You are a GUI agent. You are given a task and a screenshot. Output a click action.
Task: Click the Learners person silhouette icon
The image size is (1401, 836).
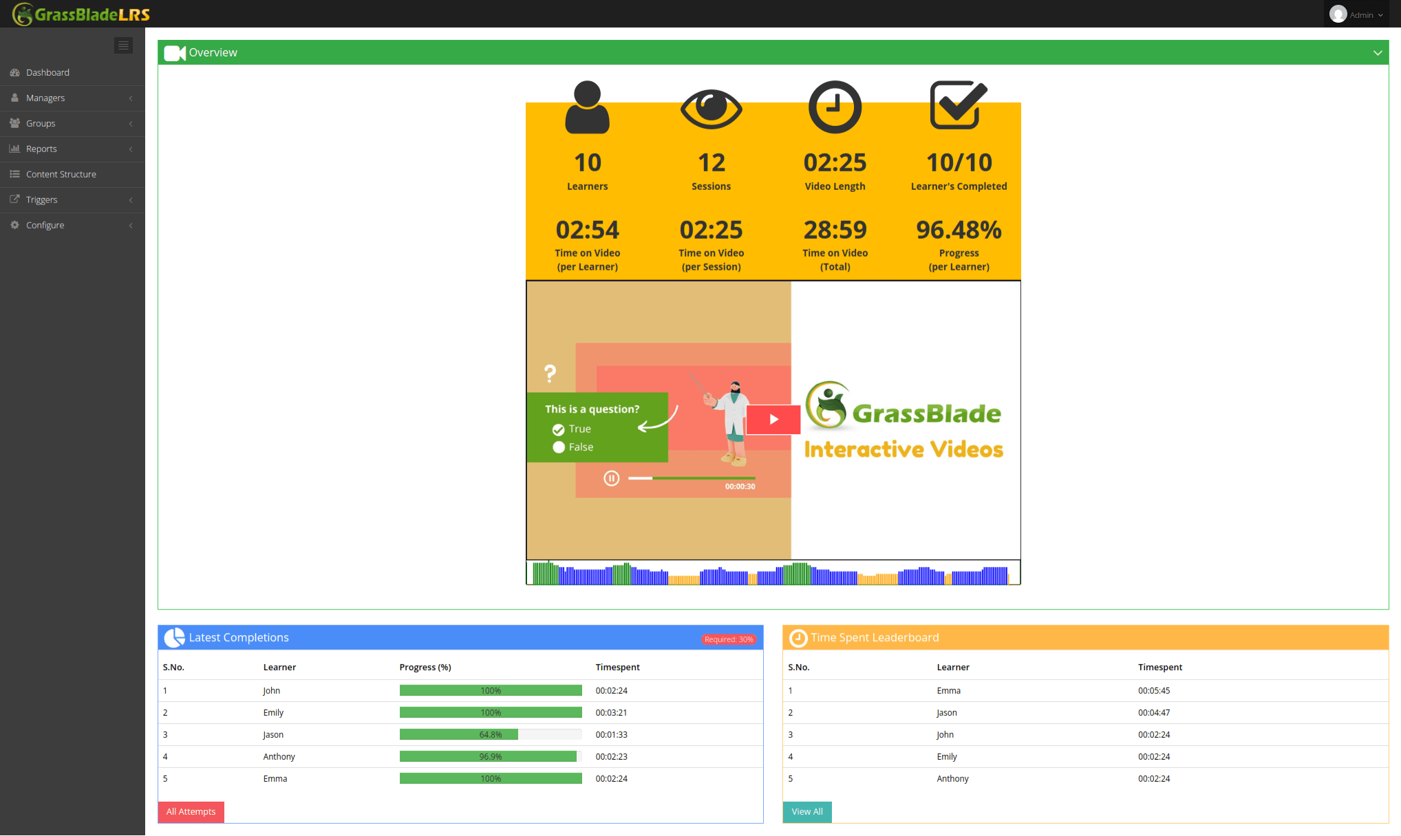coord(587,107)
